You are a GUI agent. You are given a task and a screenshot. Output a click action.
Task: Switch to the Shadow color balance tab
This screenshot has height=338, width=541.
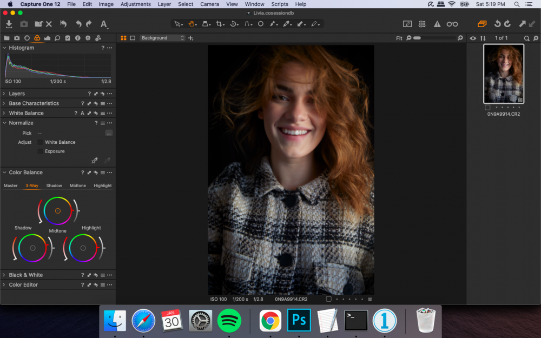[x=54, y=185]
